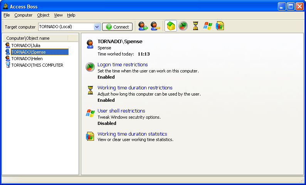Click the Windows flag icon beside User shell restrictions

click(90, 113)
